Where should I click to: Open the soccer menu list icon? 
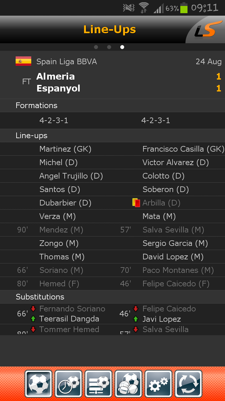98,384
